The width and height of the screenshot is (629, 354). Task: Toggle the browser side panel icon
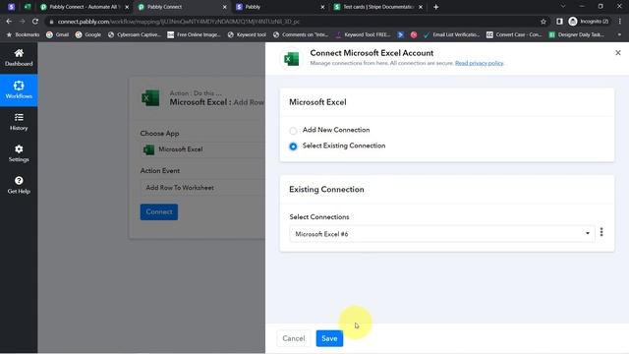coord(559,22)
